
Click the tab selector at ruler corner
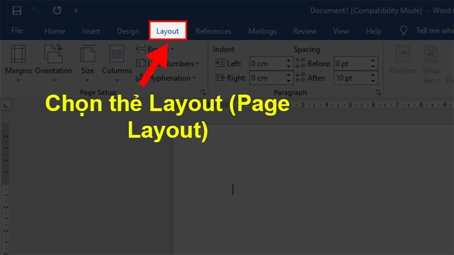point(6,106)
